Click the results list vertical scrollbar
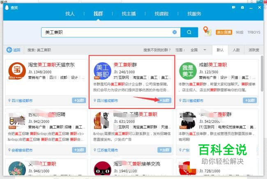 click(262, 74)
